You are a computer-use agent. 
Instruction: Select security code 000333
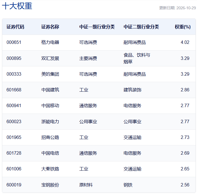coord(14,74)
